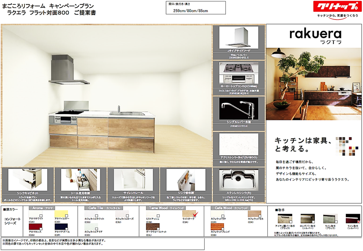Select the ライン取手 (シルバー) handle photo
The width and height of the screenshot is (363, 251).
pos(353,219)
